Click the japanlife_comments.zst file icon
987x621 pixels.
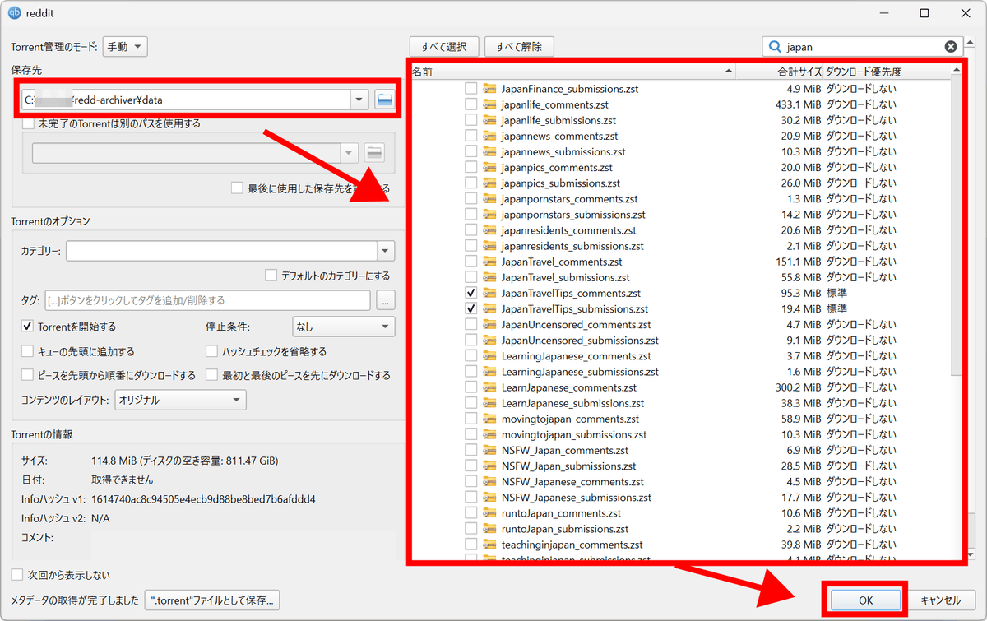(x=490, y=104)
